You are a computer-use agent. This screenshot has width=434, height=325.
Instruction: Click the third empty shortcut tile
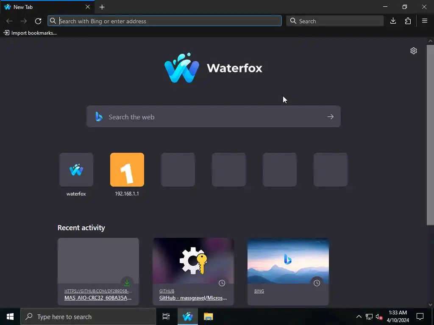click(x=280, y=170)
